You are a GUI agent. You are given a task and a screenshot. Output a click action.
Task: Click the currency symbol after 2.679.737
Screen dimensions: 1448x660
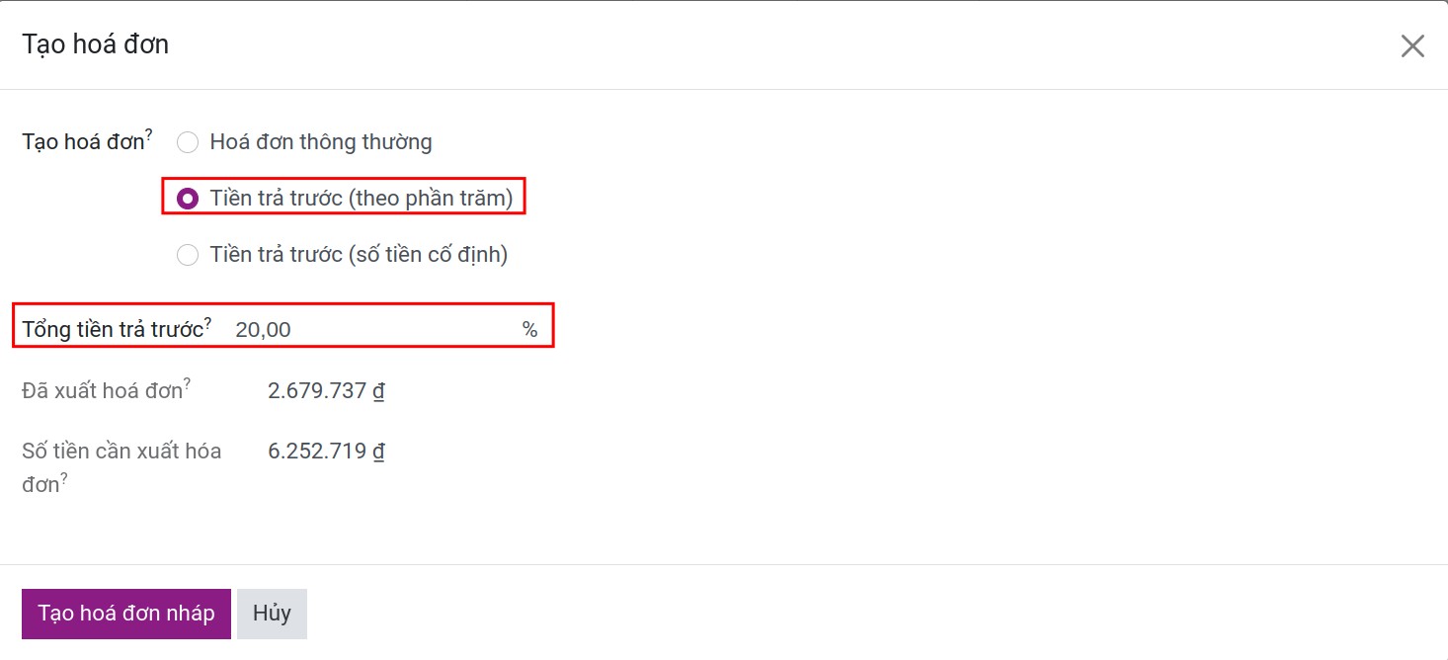click(378, 391)
